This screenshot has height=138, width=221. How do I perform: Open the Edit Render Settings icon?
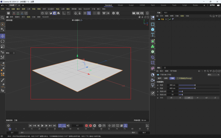(x=142, y=13)
